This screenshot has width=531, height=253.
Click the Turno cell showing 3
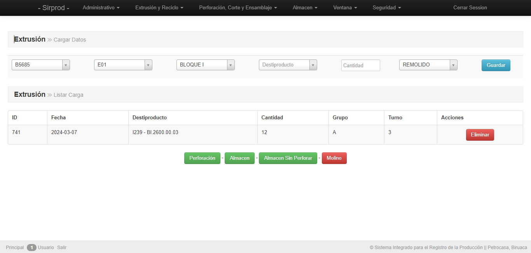pos(410,134)
